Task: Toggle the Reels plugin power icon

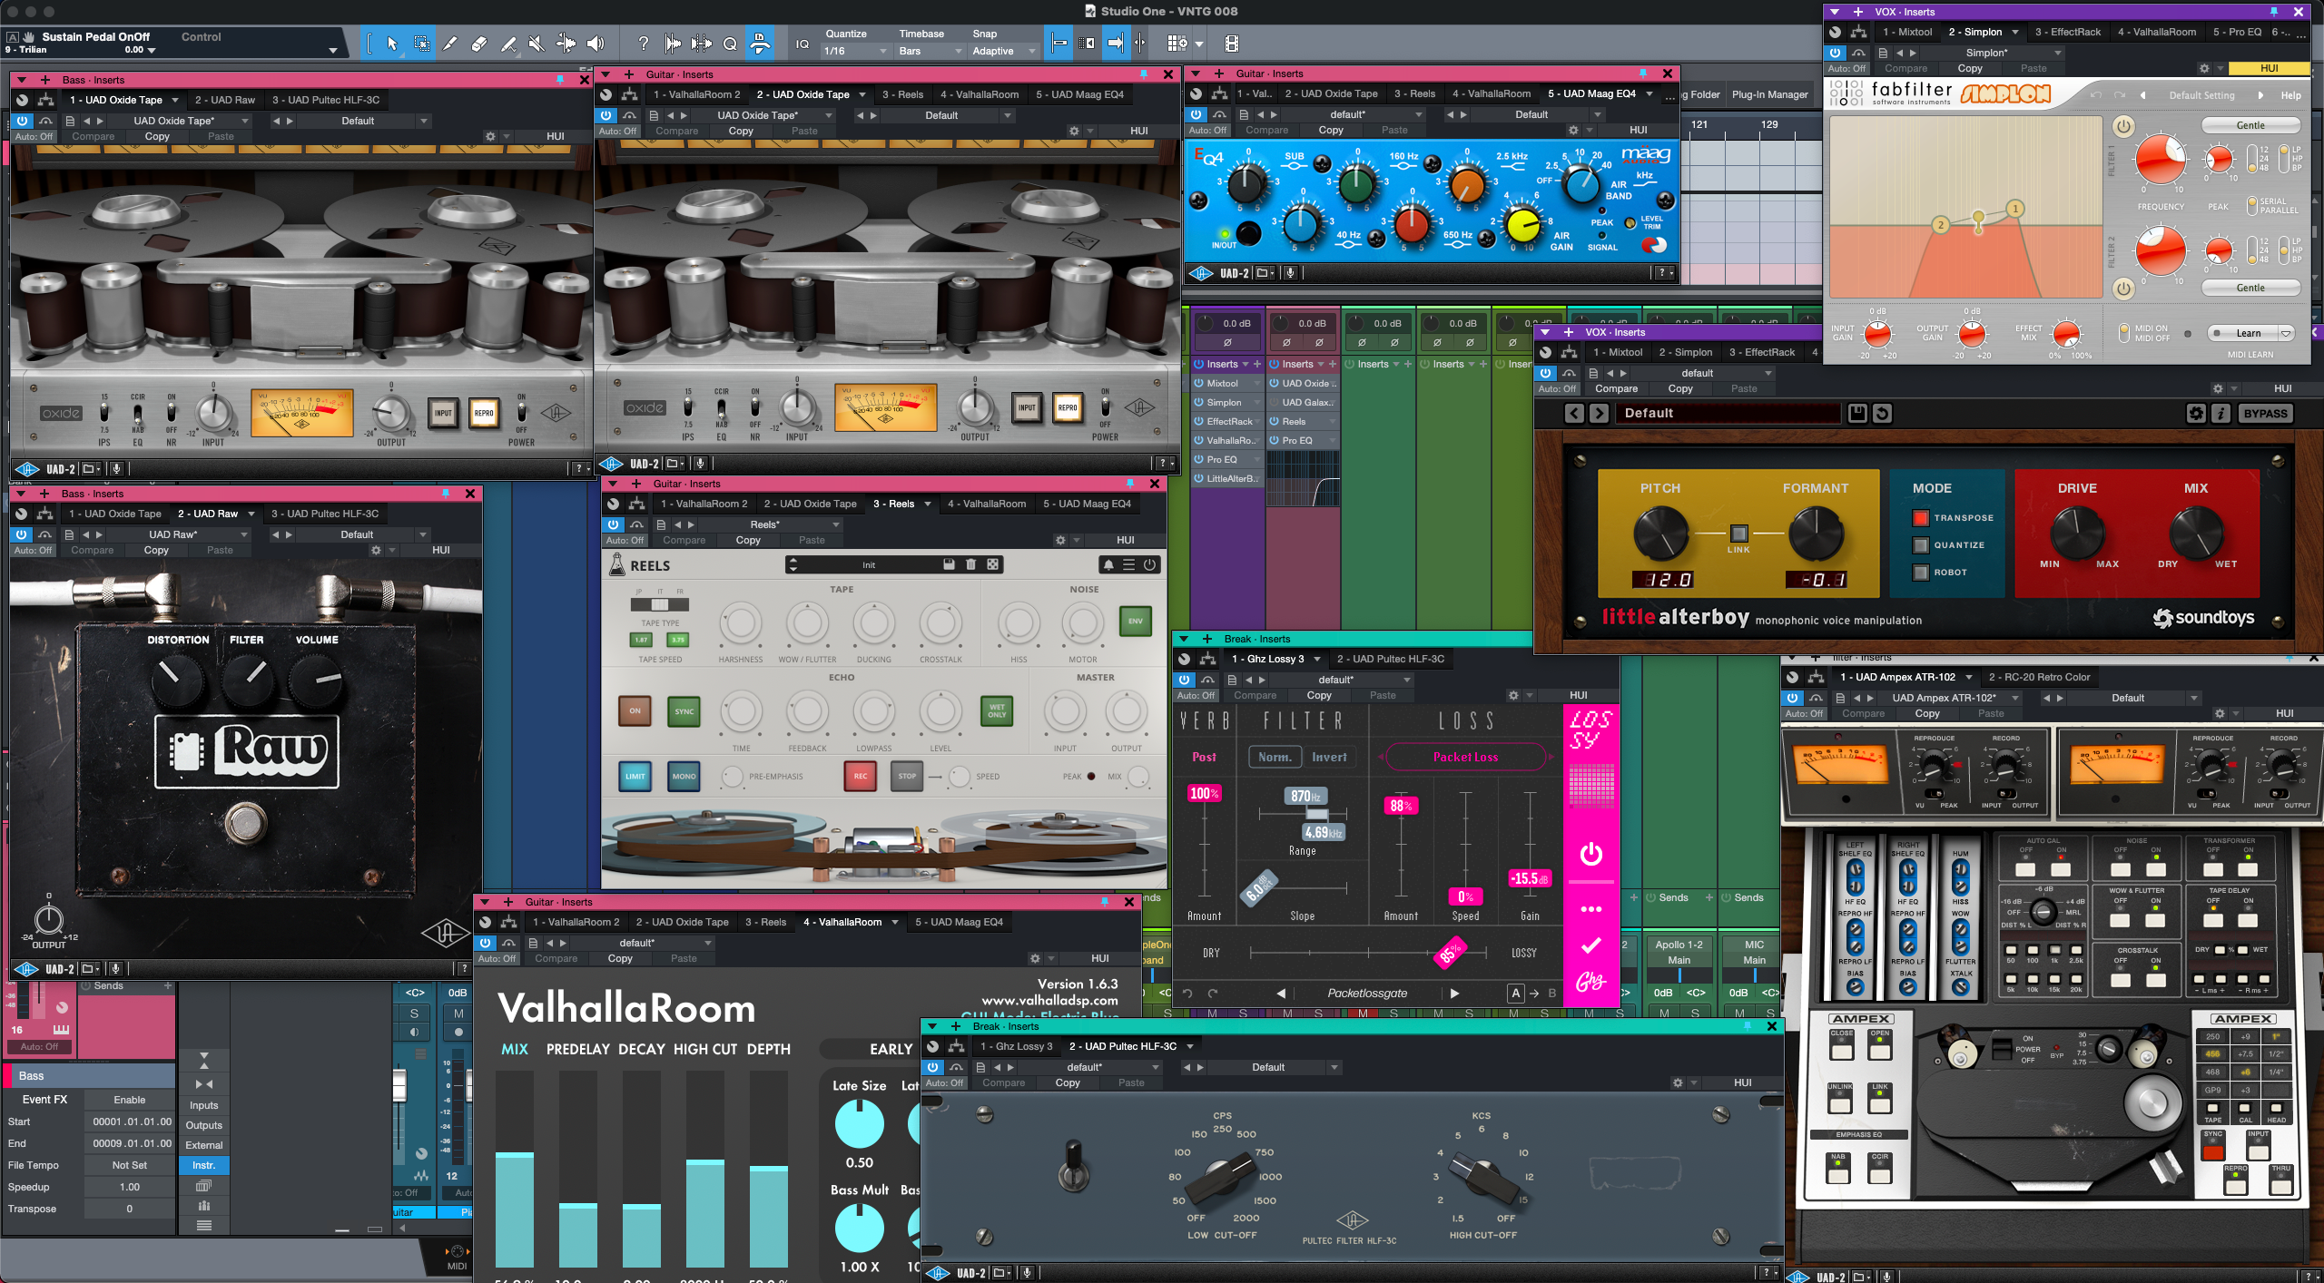Action: click(x=1149, y=564)
